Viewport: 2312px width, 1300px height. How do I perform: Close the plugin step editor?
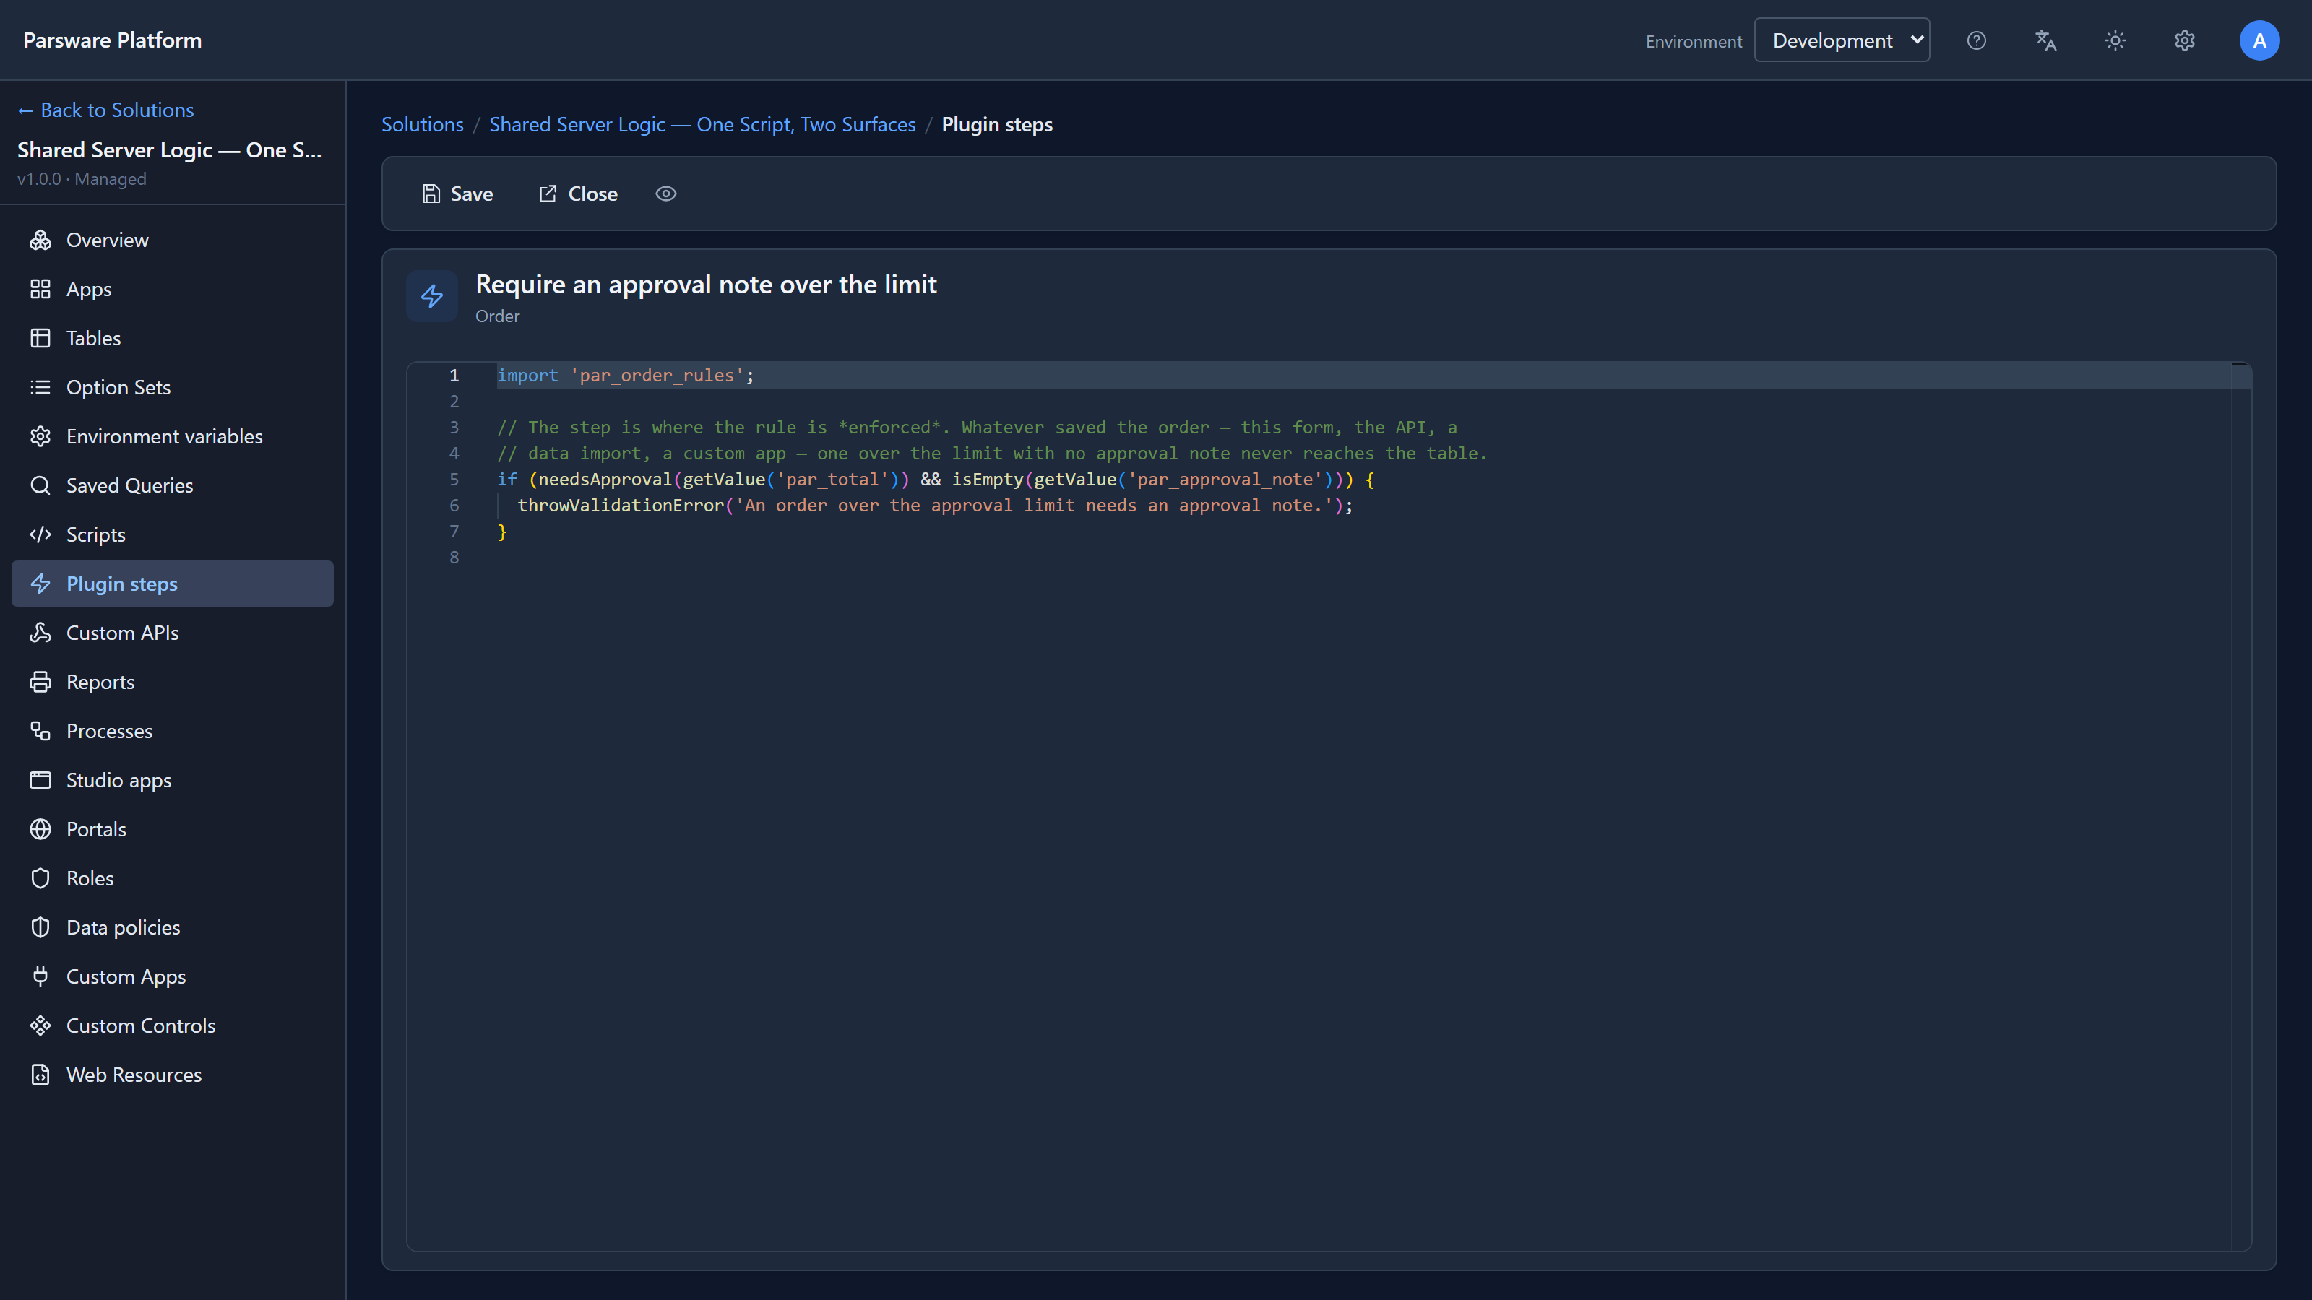[578, 194]
